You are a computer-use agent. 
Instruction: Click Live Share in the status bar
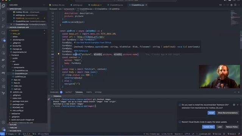click(x=43, y=134)
